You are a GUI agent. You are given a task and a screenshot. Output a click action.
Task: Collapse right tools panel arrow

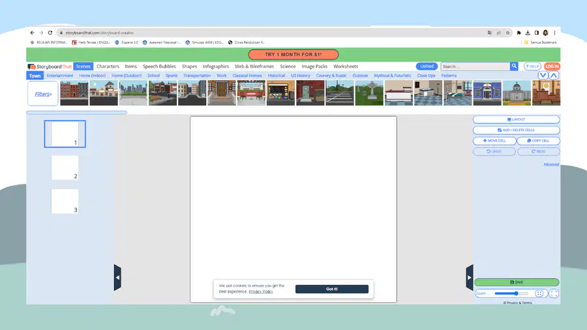470,278
